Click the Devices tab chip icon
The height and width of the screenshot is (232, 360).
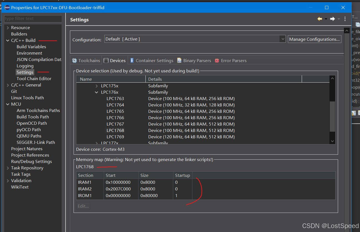tap(106, 60)
